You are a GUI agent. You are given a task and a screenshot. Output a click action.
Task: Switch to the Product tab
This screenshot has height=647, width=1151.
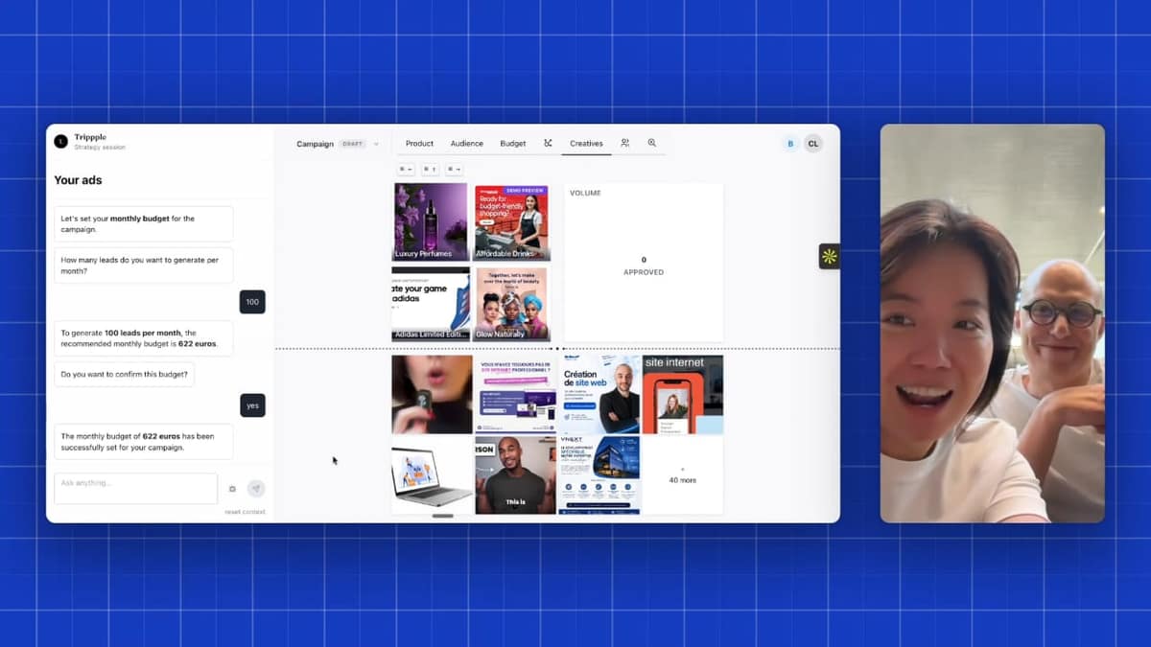pyautogui.click(x=419, y=144)
